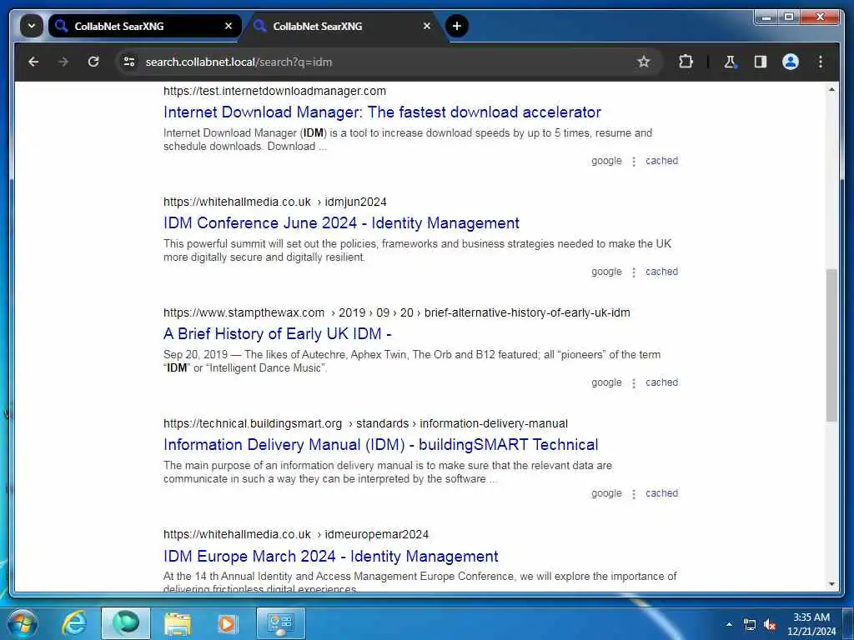Expand options dots for Early UK IDM result
Viewport: 854px width, 640px height.
tap(634, 383)
